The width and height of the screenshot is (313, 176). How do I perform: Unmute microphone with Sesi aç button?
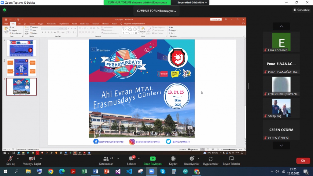[11, 159]
